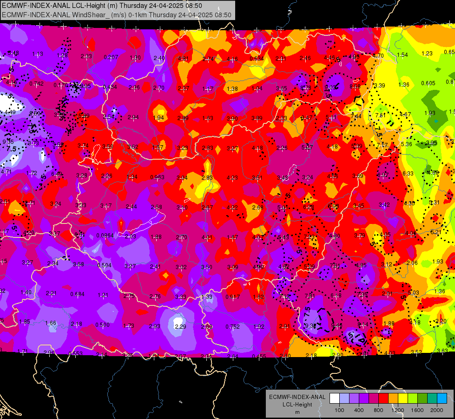
Task: Click the wind shear value 2.20
Action: tap(441, 321)
